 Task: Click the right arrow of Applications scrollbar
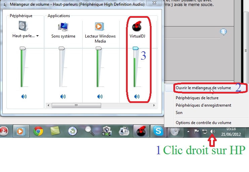[154, 105]
